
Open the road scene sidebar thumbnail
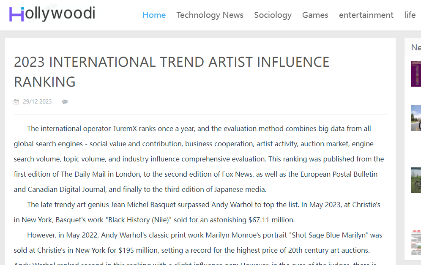pyautogui.click(x=416, y=118)
